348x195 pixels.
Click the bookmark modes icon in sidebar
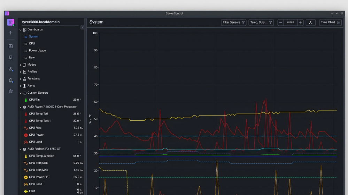[x=10, y=58]
